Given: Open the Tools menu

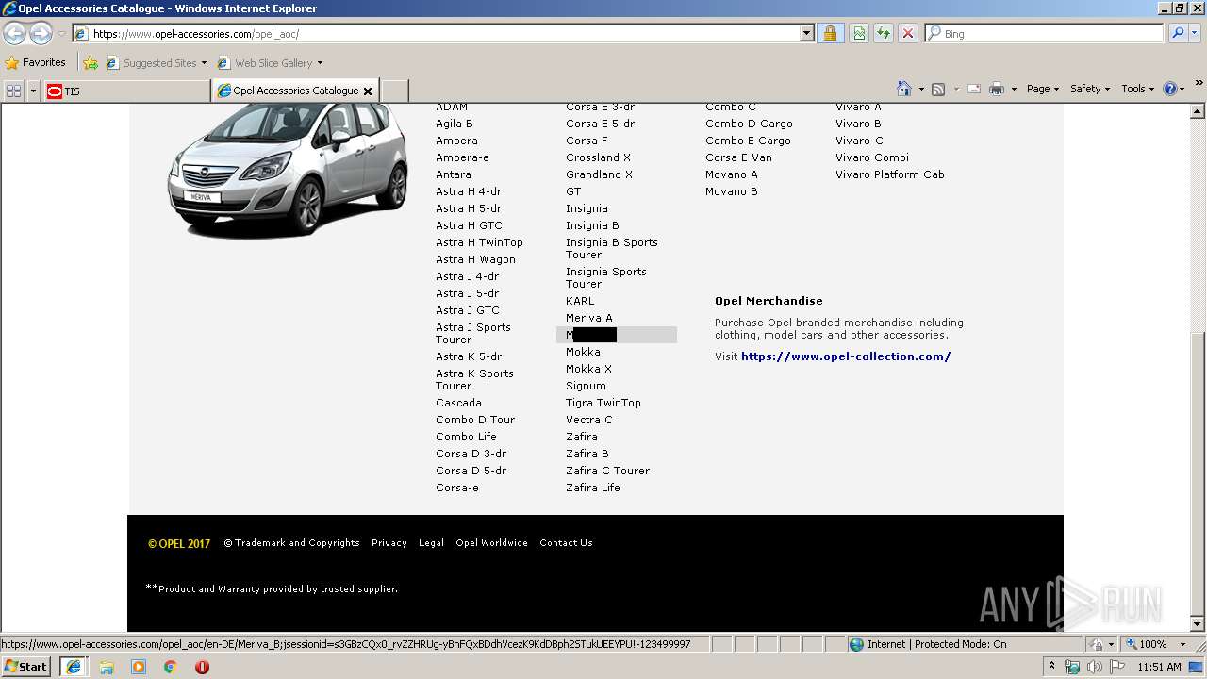Looking at the screenshot, I should 1138,89.
